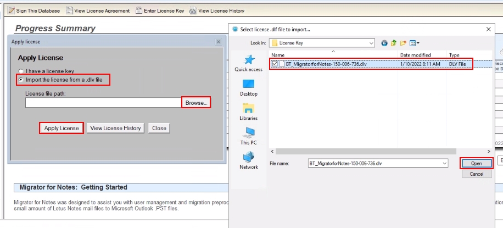503x228 pixels.
Task: Click the 1/10/2022 8:11 AM date cell
Action: (x=420, y=64)
